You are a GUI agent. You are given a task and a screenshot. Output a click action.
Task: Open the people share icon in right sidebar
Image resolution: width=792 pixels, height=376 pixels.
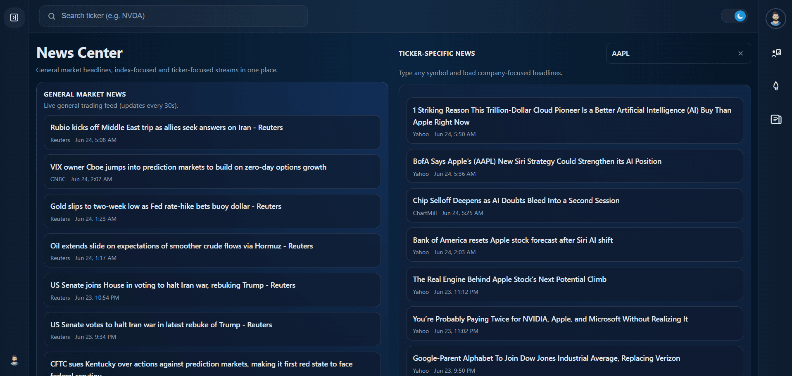coord(776,53)
